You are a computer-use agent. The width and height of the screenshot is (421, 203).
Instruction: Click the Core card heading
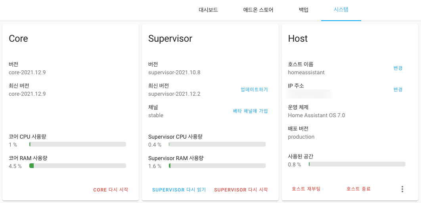point(18,39)
